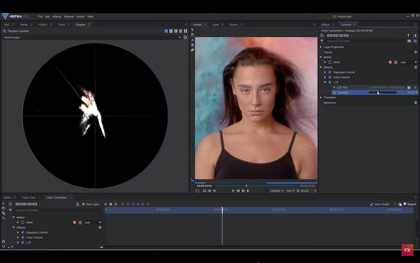This screenshot has width=420, height=263.
Task: Select the Ellipse mask tool in Viewer
Action: (x=192, y=45)
